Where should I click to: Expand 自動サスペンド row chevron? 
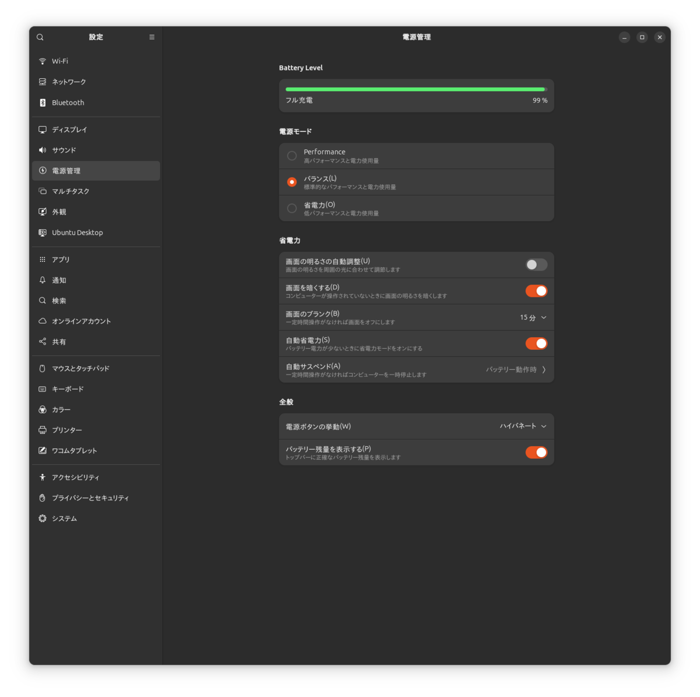pyautogui.click(x=544, y=370)
